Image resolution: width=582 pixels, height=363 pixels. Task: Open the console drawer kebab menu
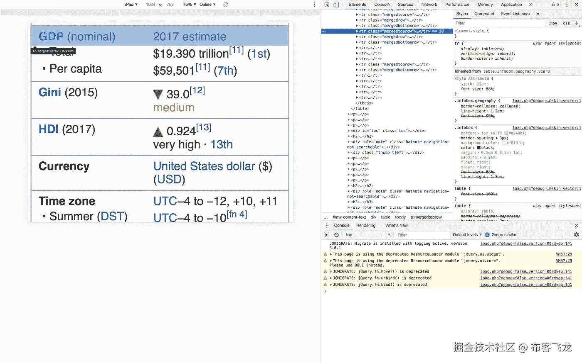pos(326,225)
